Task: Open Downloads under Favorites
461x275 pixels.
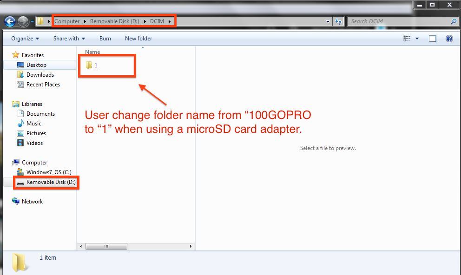Action: 40,75
